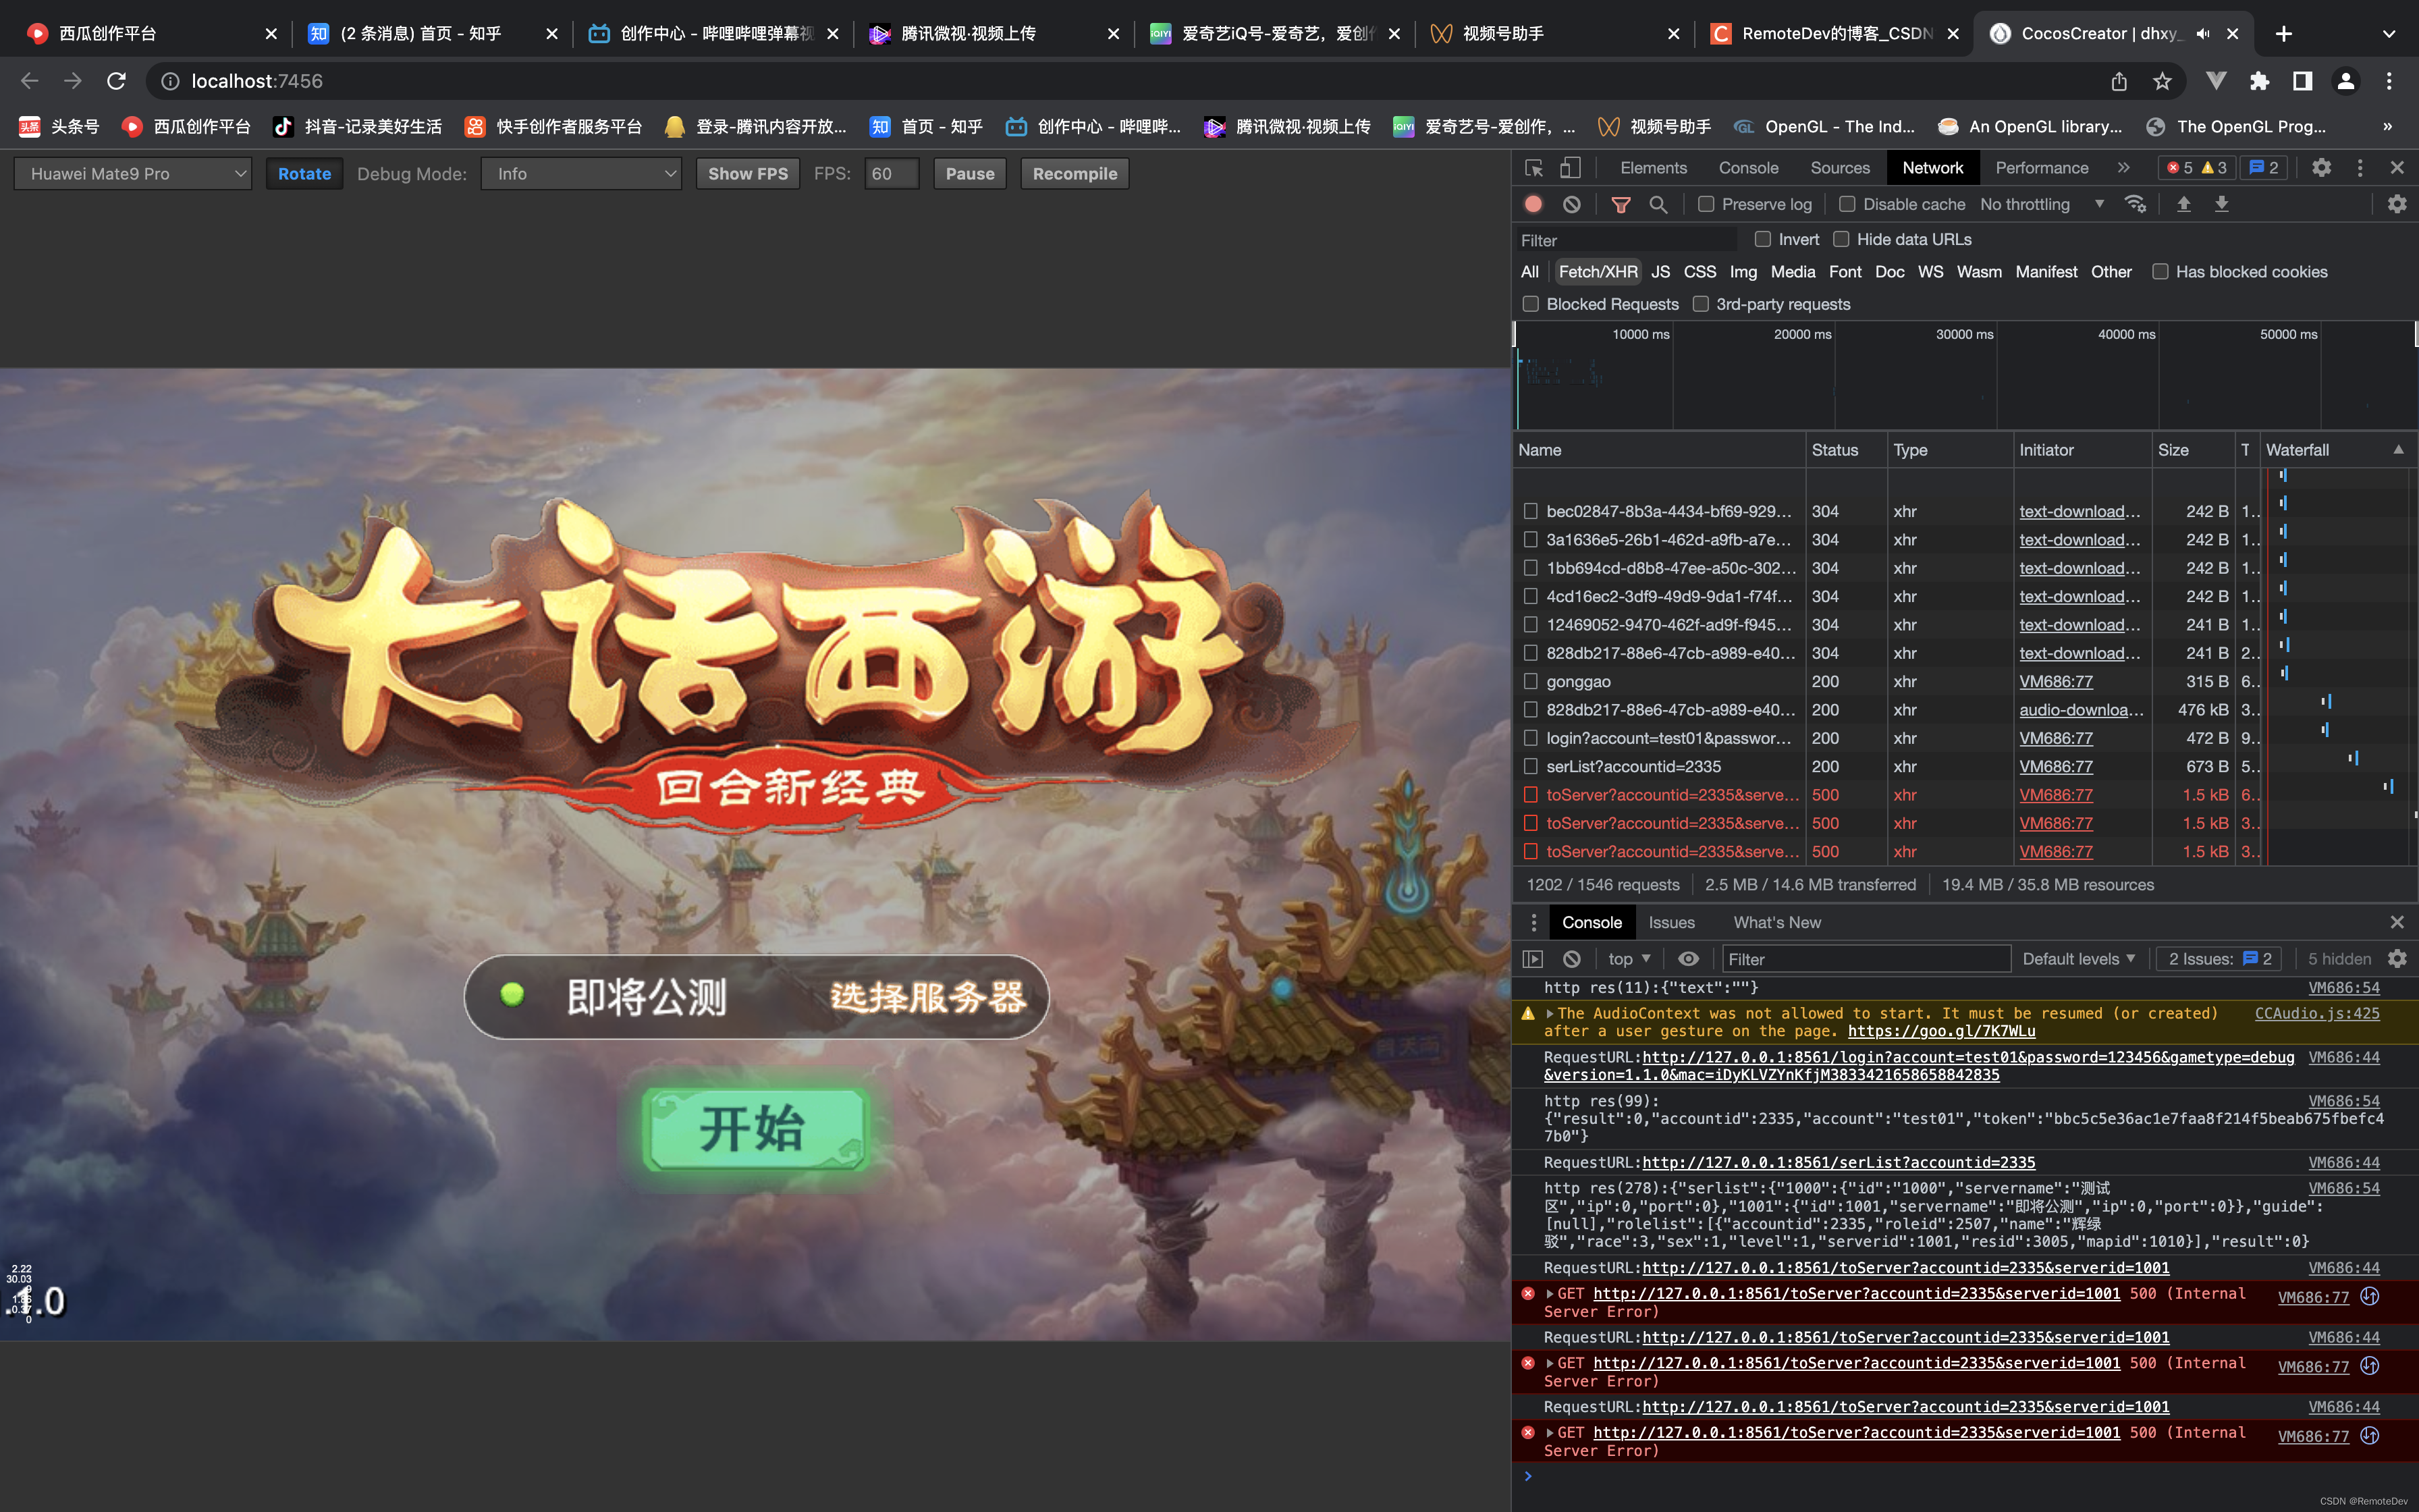The image size is (2419, 1512).
Task: Tick checkbox beside gonggao request
Action: (1530, 681)
